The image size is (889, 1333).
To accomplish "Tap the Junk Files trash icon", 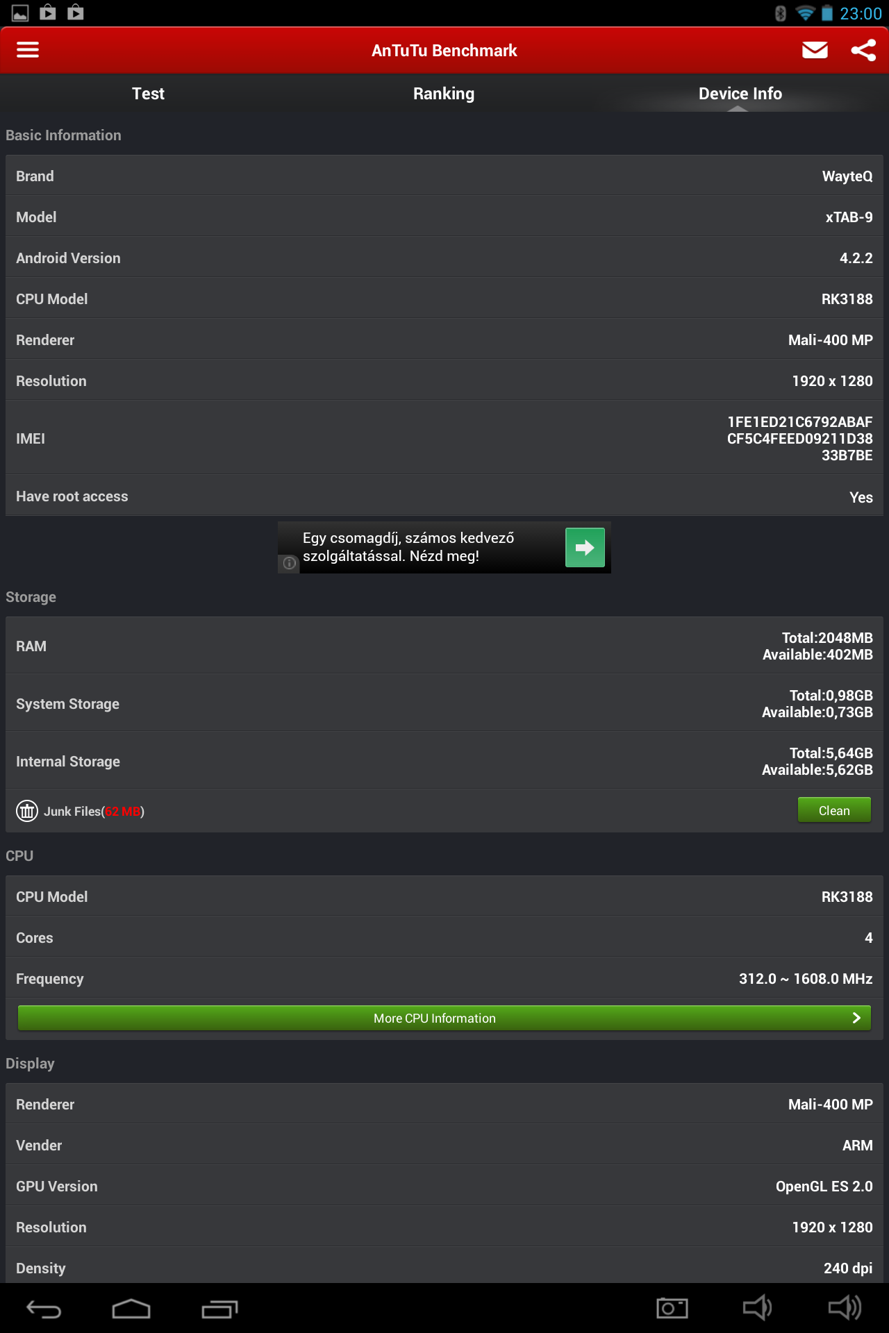I will click(27, 811).
